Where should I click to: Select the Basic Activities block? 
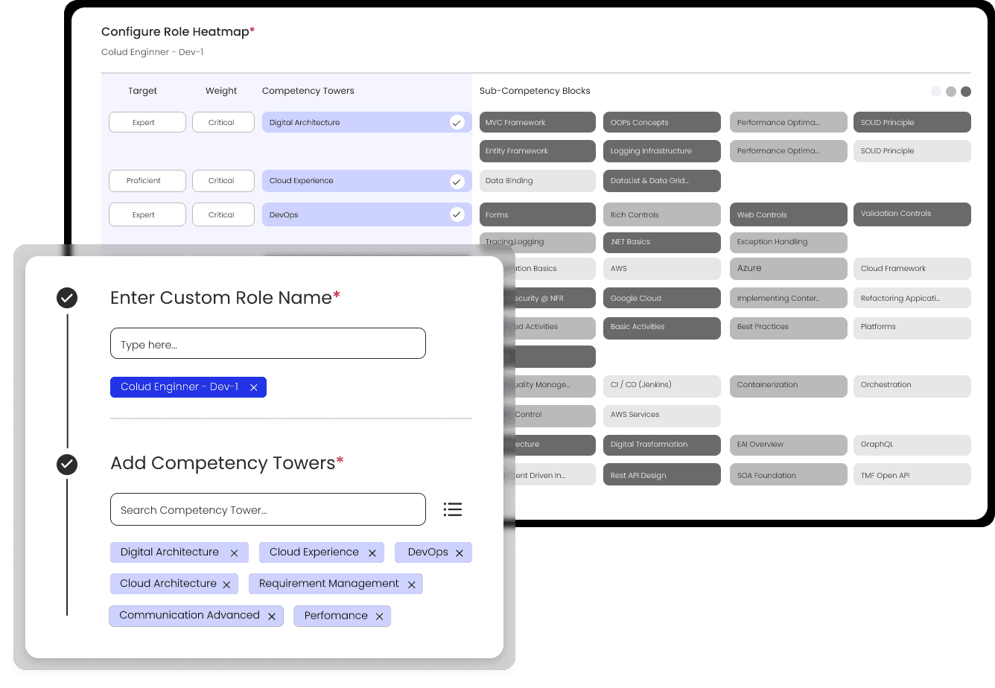click(662, 328)
